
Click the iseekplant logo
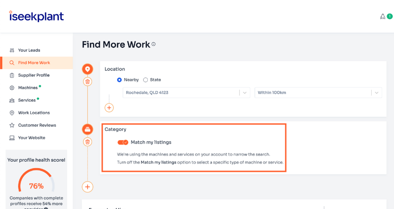click(36, 16)
